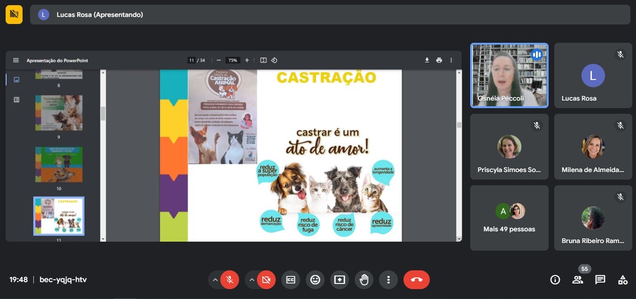Show the participants list
This screenshot has height=299, width=636.
(578, 280)
